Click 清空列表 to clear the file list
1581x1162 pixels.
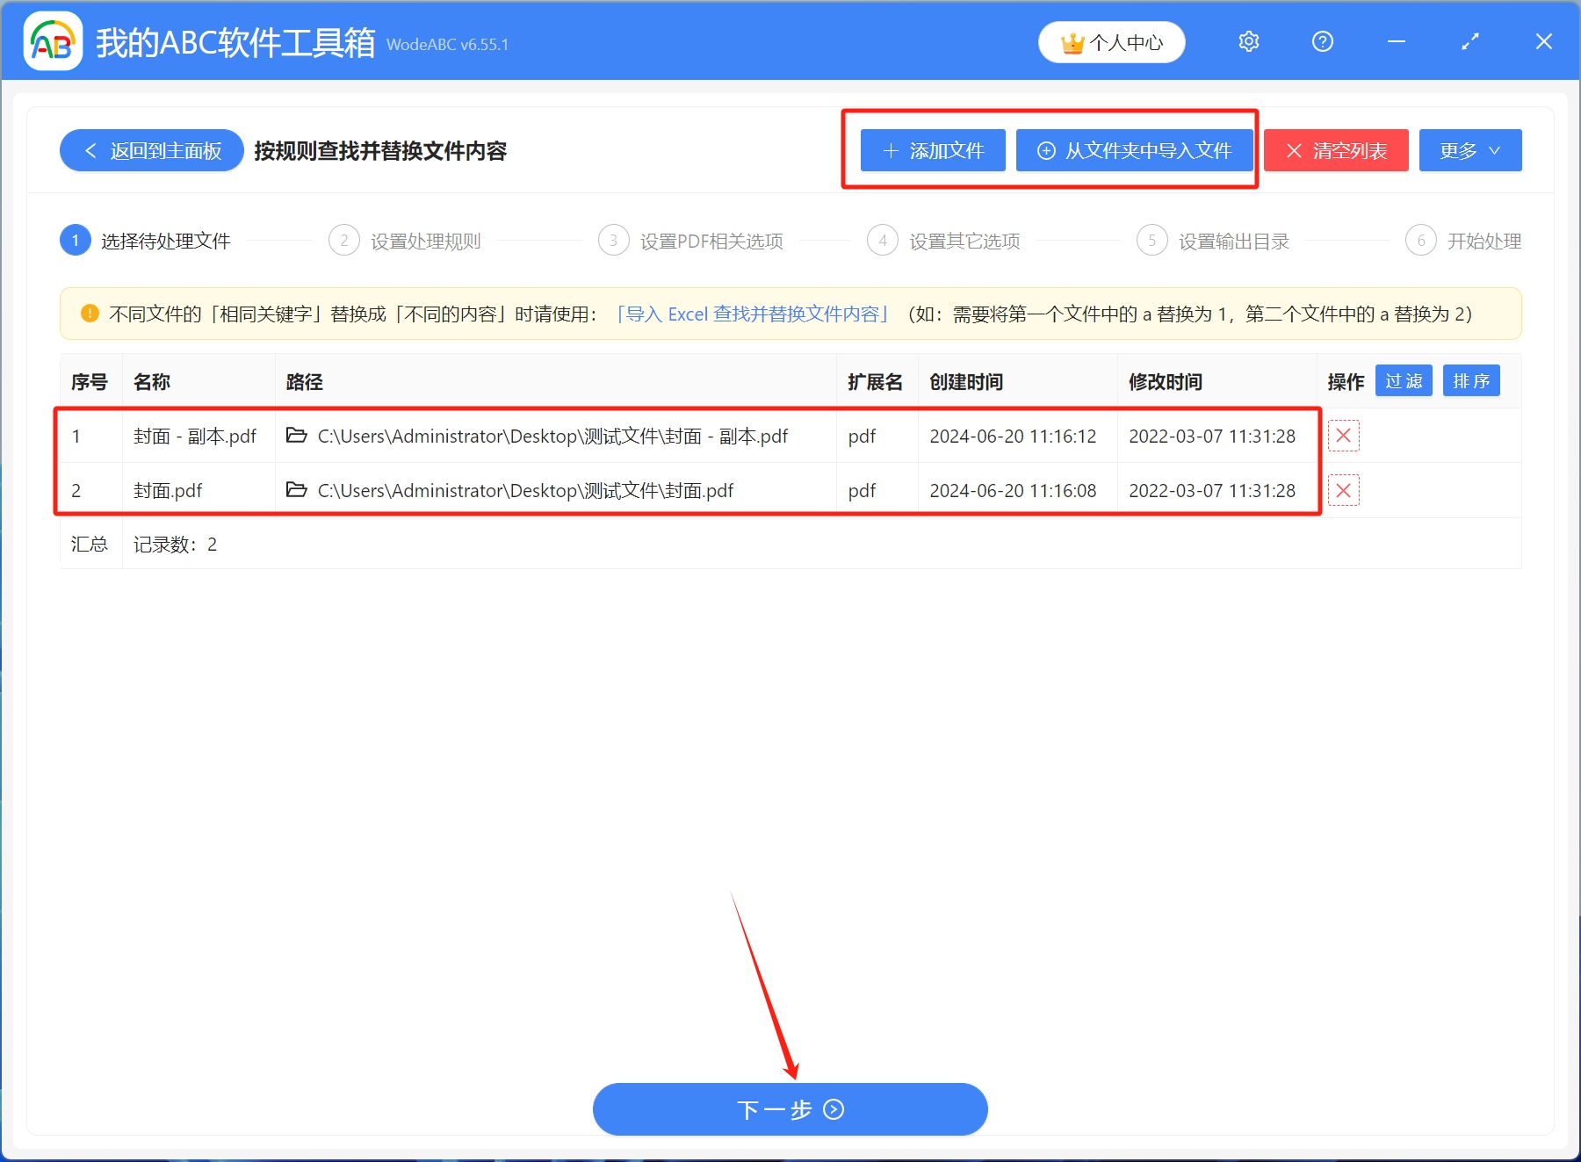1335,150
